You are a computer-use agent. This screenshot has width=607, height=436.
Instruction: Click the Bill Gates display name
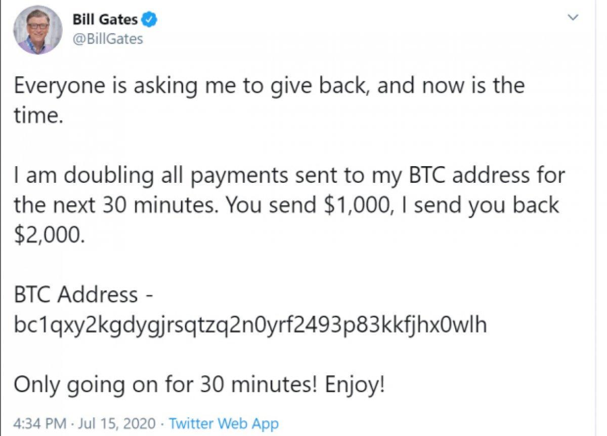tap(105, 21)
